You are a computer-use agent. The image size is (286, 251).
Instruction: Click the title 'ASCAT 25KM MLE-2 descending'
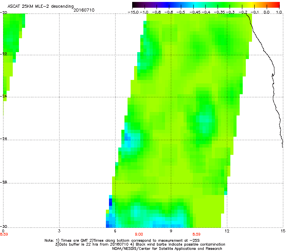[41, 7]
